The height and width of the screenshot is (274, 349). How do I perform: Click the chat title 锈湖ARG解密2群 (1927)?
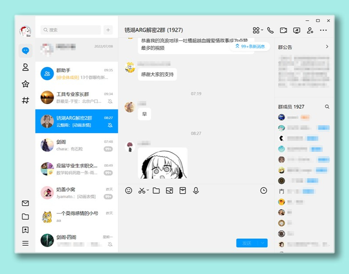click(154, 30)
